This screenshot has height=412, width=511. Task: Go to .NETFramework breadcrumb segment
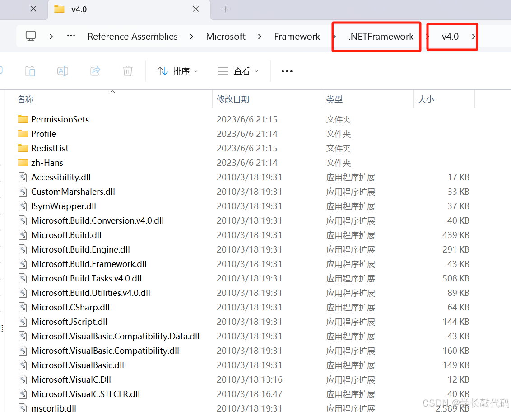381,37
